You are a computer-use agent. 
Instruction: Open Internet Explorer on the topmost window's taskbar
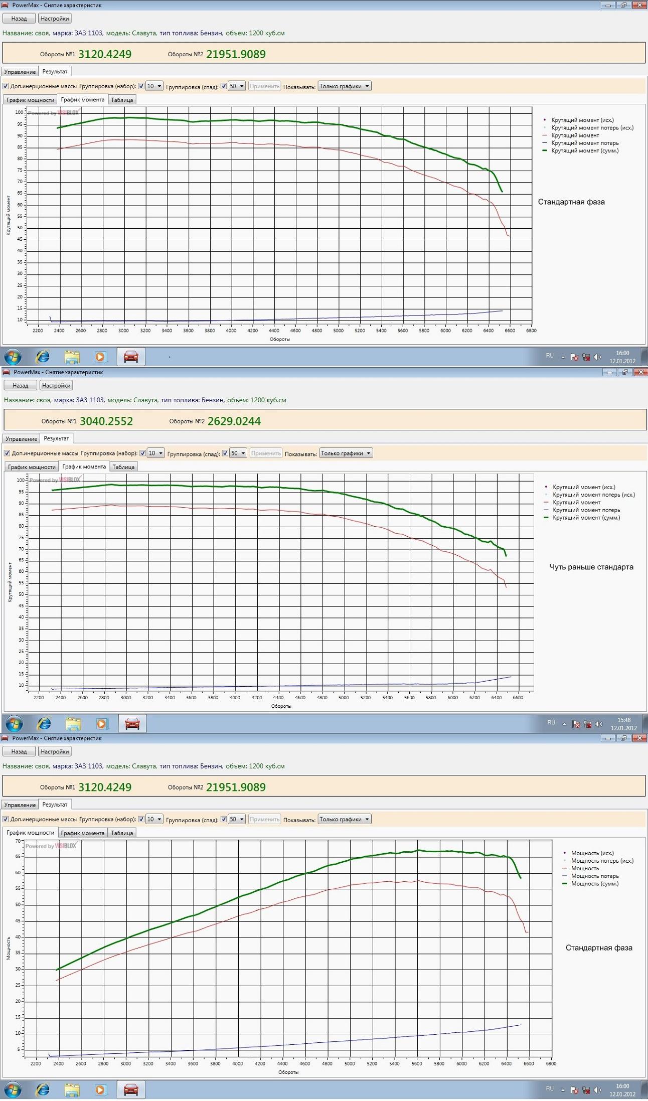(43, 357)
